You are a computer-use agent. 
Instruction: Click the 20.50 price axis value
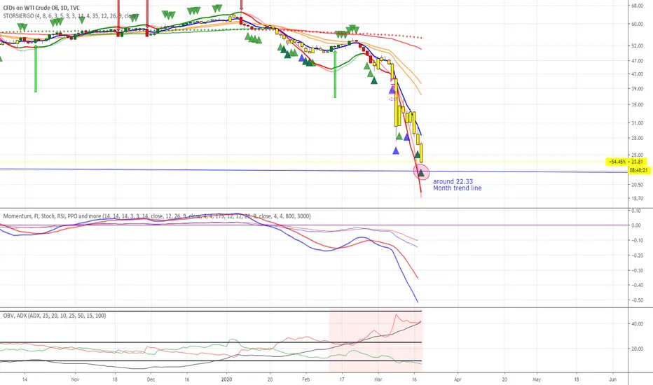click(637, 185)
